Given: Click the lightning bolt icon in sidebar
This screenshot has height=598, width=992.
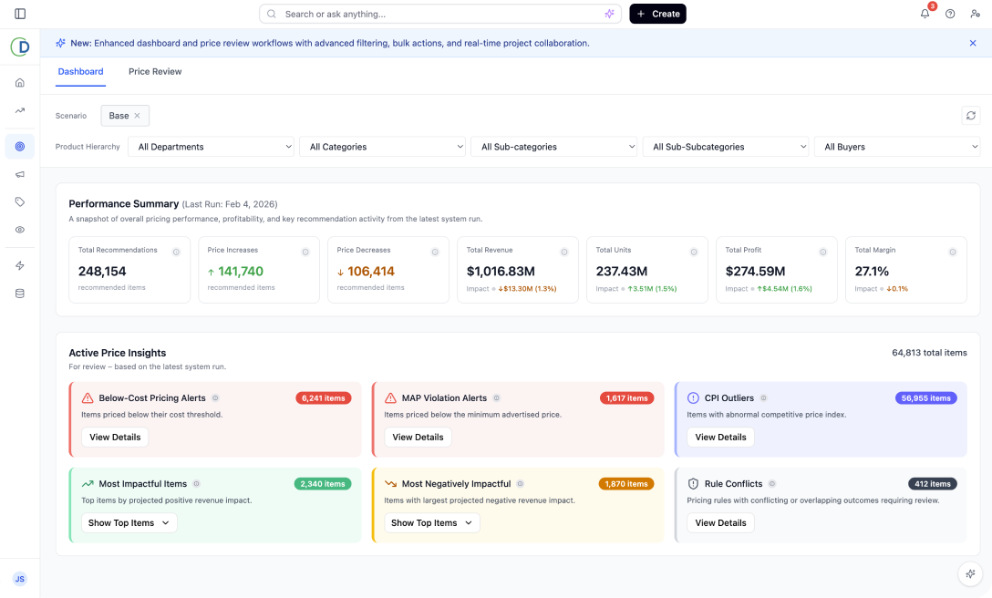Looking at the screenshot, I should coord(20,265).
